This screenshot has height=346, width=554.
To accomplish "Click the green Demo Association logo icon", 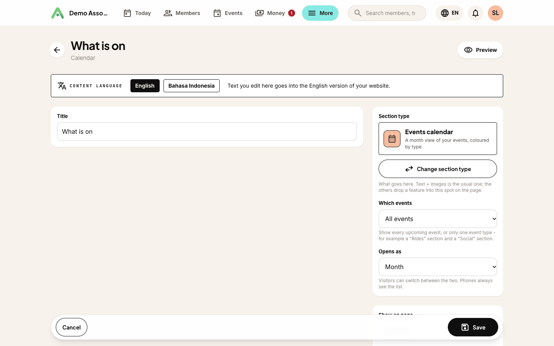I will click(x=58, y=13).
